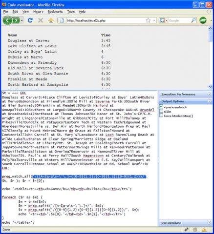Toggle the <pre>sandwich checkbox
This screenshot has height=234, width=214.
point(161,106)
